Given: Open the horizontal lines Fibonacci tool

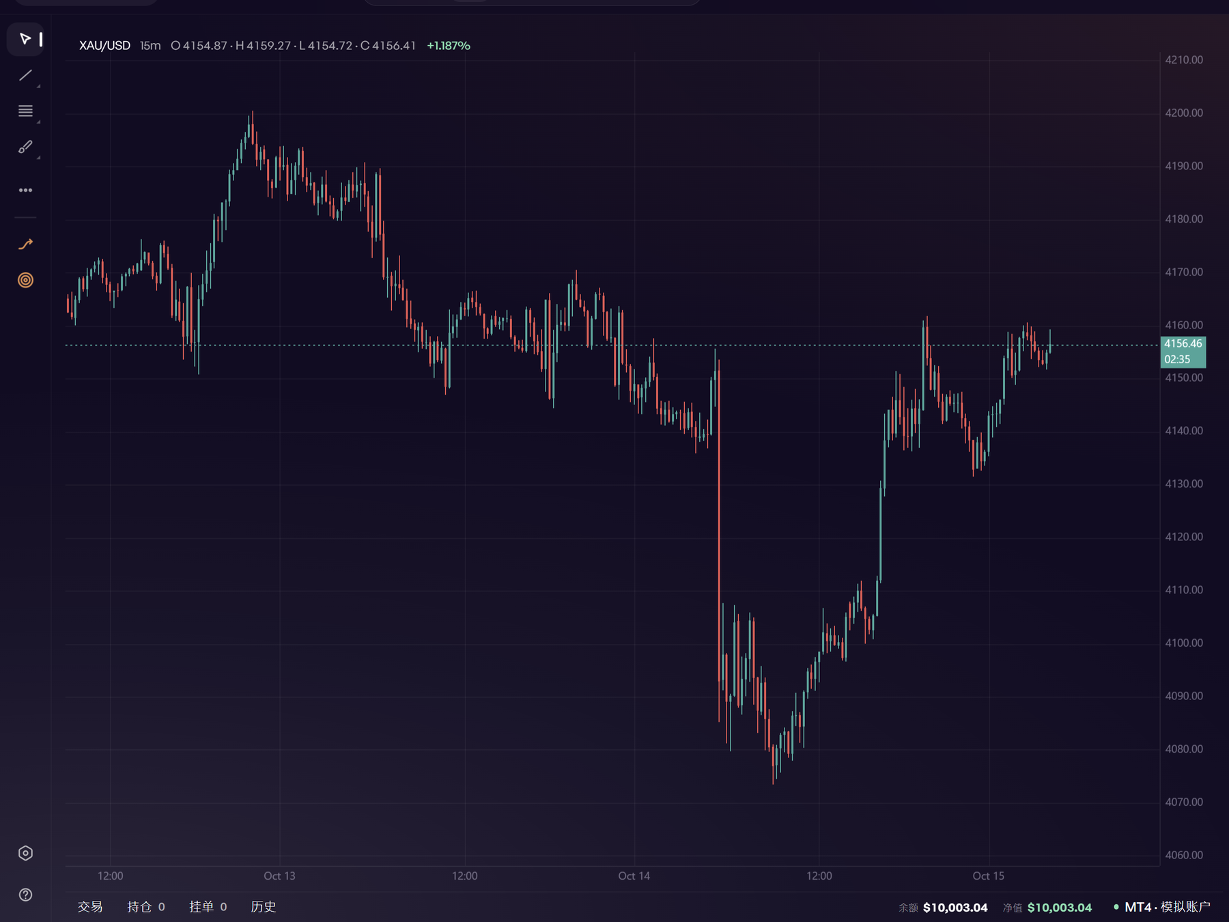Looking at the screenshot, I should 25,111.
